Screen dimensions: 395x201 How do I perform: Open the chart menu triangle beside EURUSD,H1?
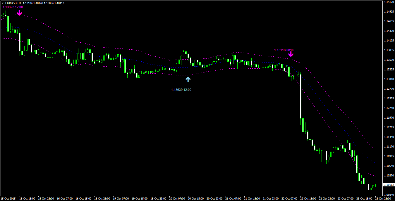3,3
